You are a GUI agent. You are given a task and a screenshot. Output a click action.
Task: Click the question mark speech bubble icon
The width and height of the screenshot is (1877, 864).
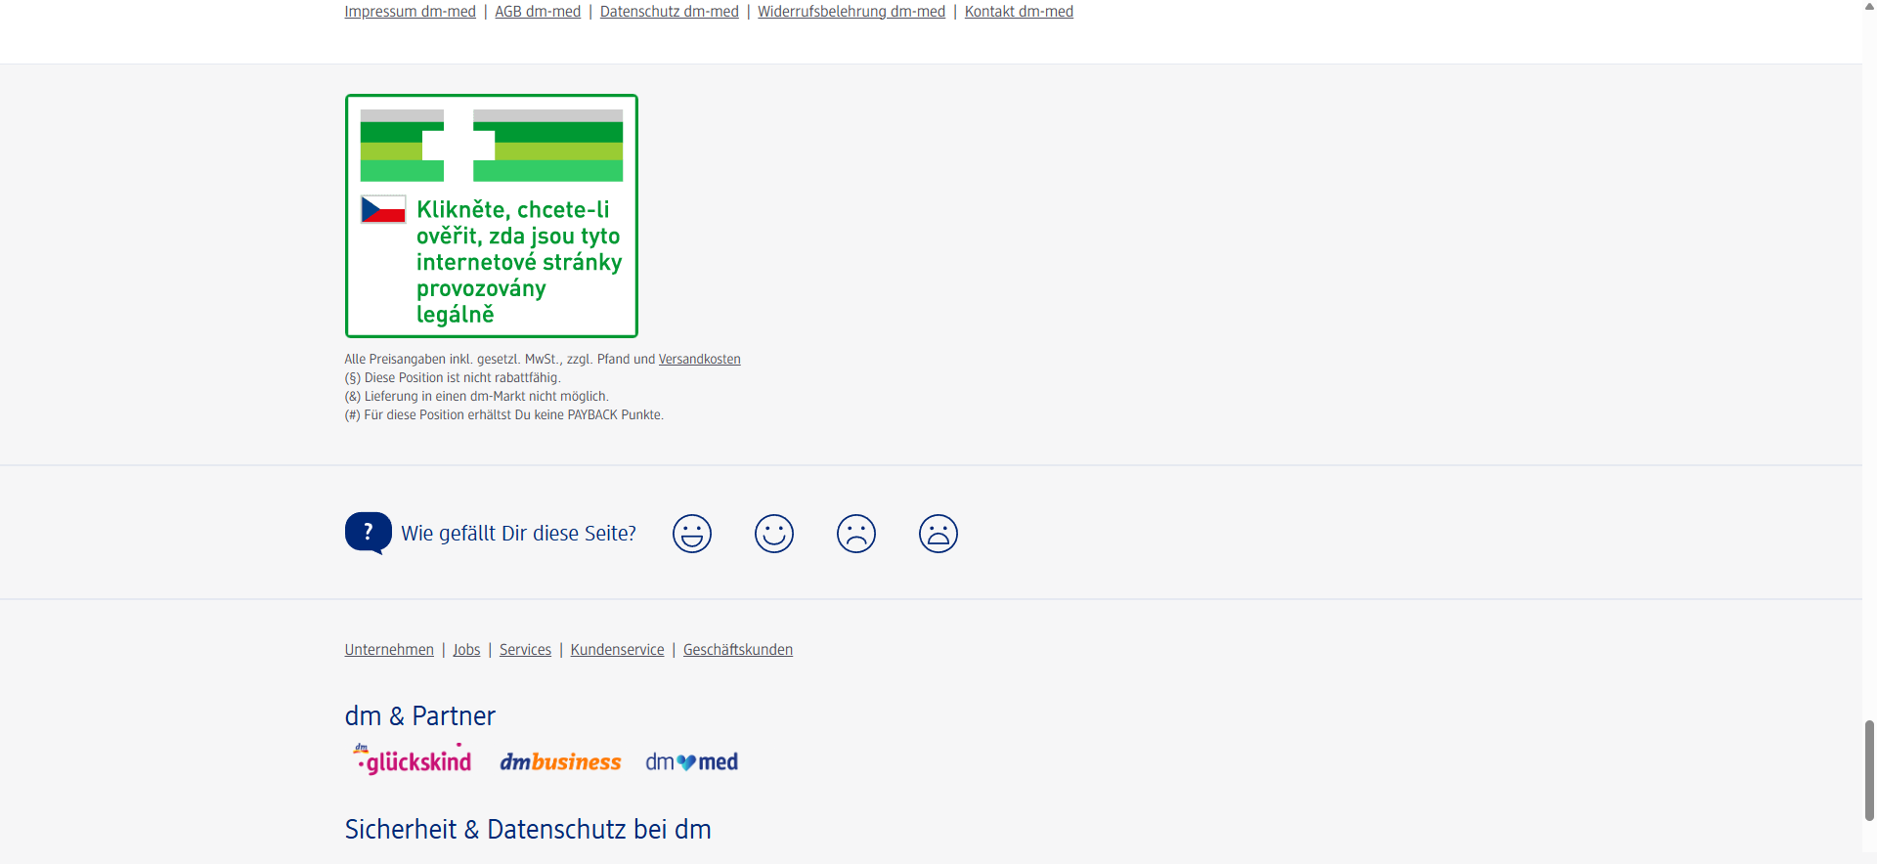click(x=368, y=533)
